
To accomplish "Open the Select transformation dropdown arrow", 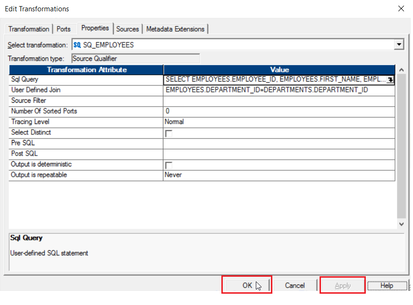I will click(x=399, y=44).
